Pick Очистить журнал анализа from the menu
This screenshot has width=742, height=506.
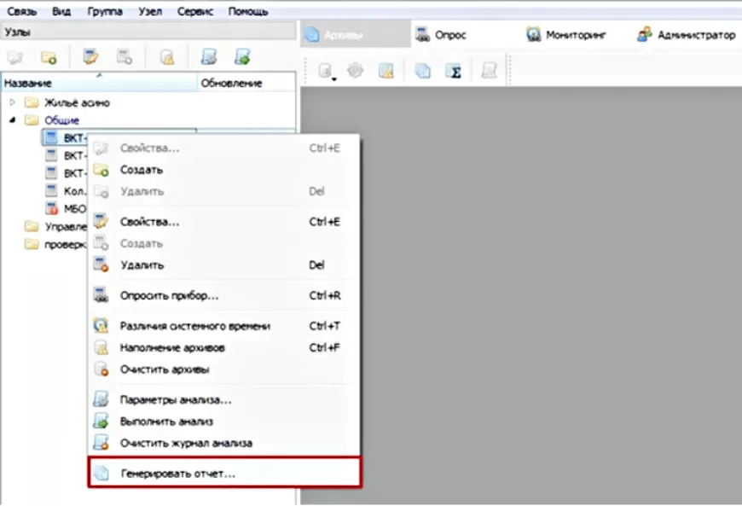click(x=185, y=443)
